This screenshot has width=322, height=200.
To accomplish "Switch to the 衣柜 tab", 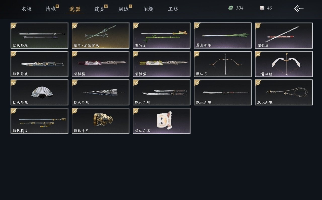I will click(26, 9).
